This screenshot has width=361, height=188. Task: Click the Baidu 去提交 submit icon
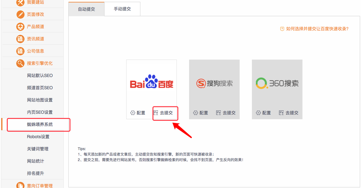point(156,113)
